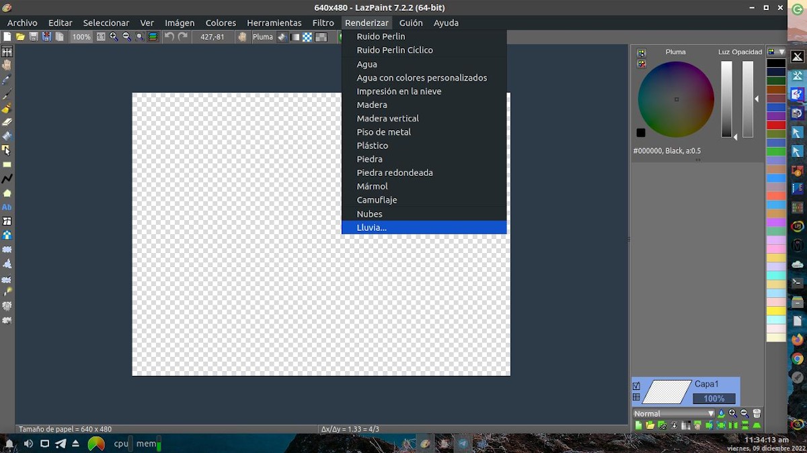
Task: Select the Rectangle shape tool in left toolbox
Action: 7,164
